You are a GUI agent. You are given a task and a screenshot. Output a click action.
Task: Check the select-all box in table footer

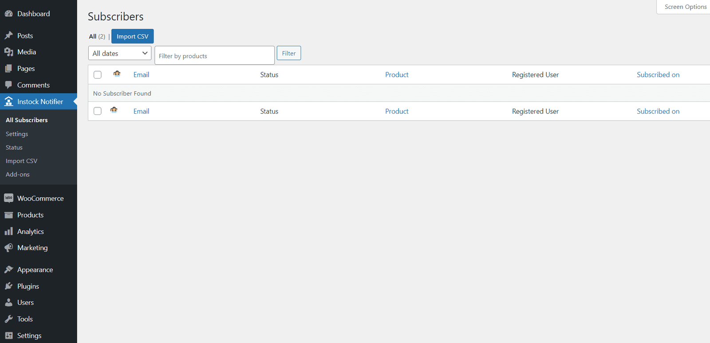pyautogui.click(x=98, y=111)
